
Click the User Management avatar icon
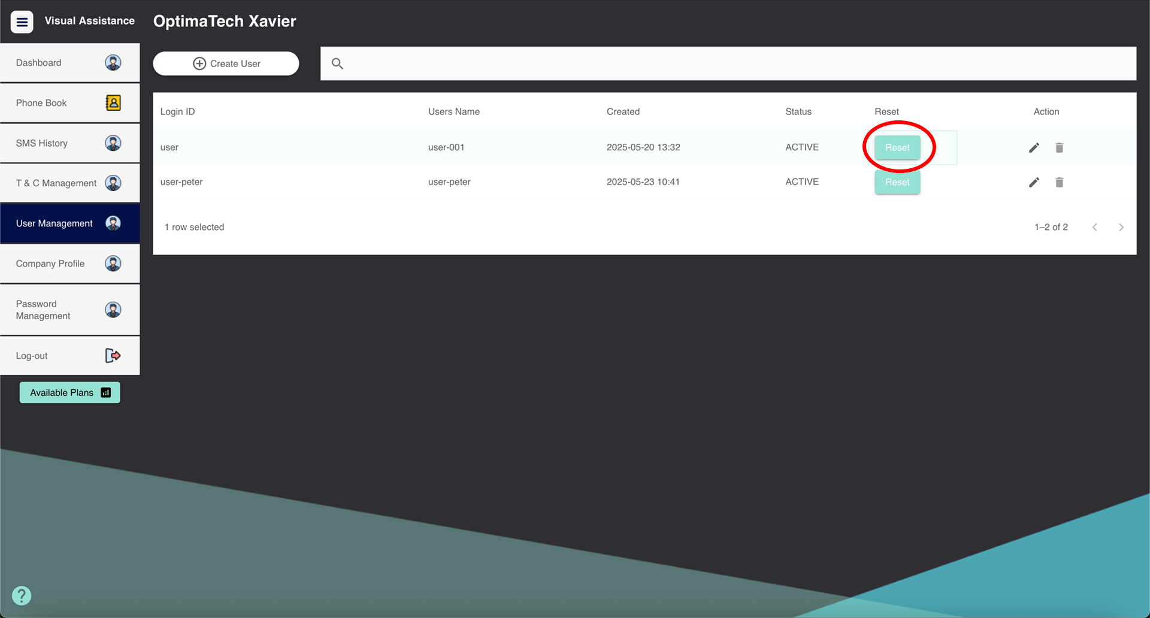(113, 223)
